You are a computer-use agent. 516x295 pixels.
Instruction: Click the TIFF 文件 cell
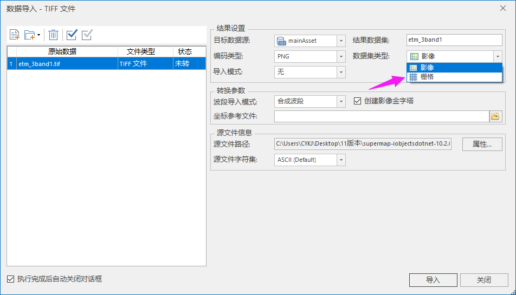[145, 63]
